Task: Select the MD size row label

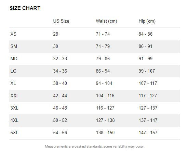Action: [14, 59]
